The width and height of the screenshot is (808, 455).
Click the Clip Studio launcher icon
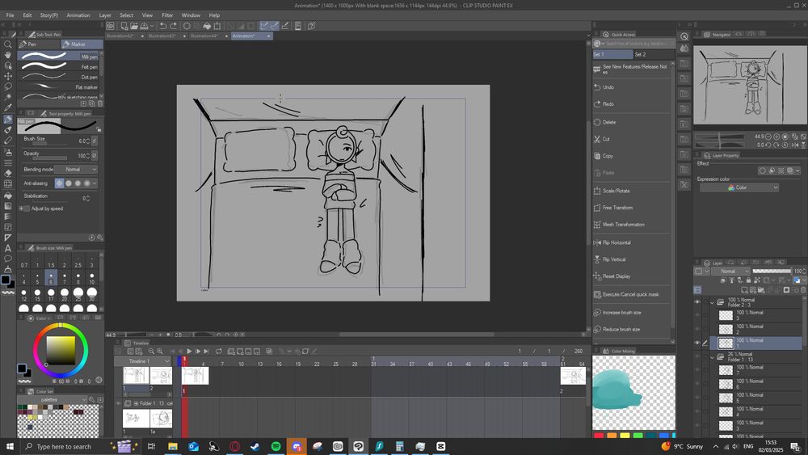(110, 26)
